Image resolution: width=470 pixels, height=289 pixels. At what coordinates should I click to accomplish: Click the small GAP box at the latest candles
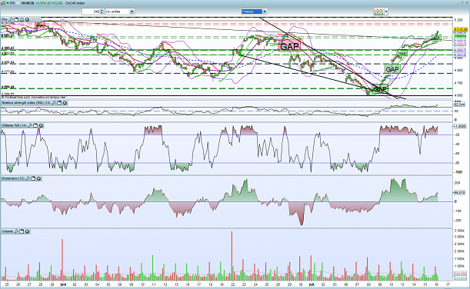[x=436, y=38]
